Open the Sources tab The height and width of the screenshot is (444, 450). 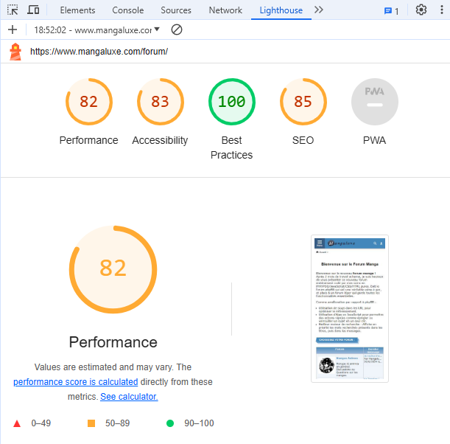click(x=176, y=10)
